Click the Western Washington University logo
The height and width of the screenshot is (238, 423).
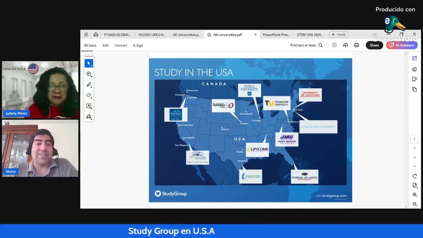[176, 115]
